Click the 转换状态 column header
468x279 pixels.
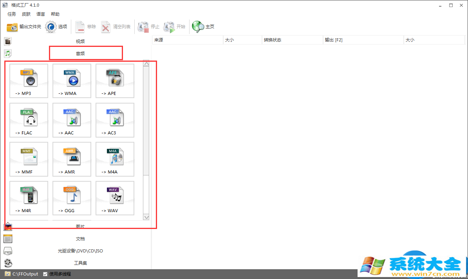click(x=293, y=40)
